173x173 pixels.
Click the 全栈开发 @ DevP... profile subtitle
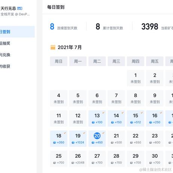(15, 14)
